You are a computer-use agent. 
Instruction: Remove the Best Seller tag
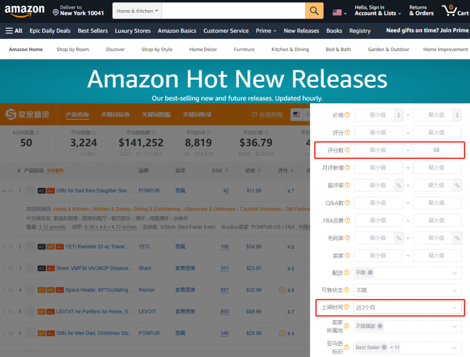(x=384, y=348)
